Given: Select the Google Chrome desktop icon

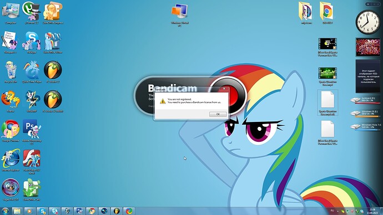Looking at the screenshot, I should [x=11, y=131].
